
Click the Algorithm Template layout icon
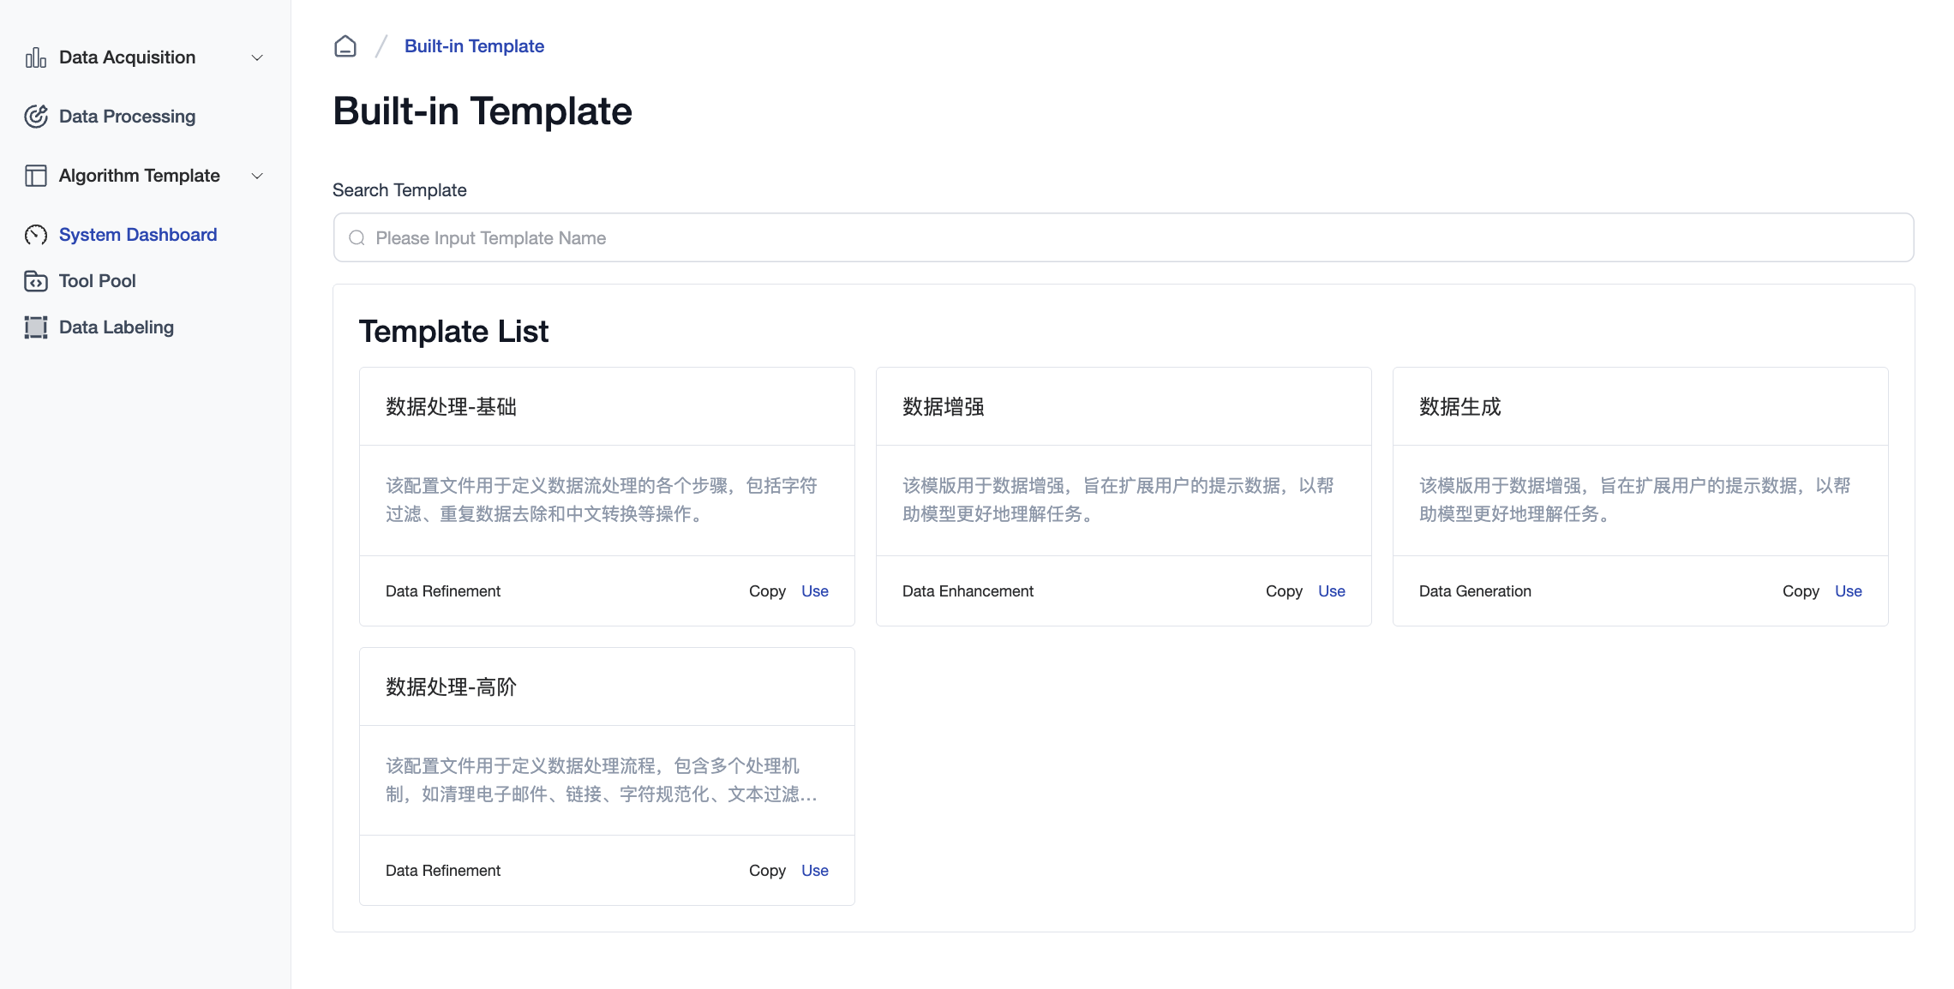[35, 176]
